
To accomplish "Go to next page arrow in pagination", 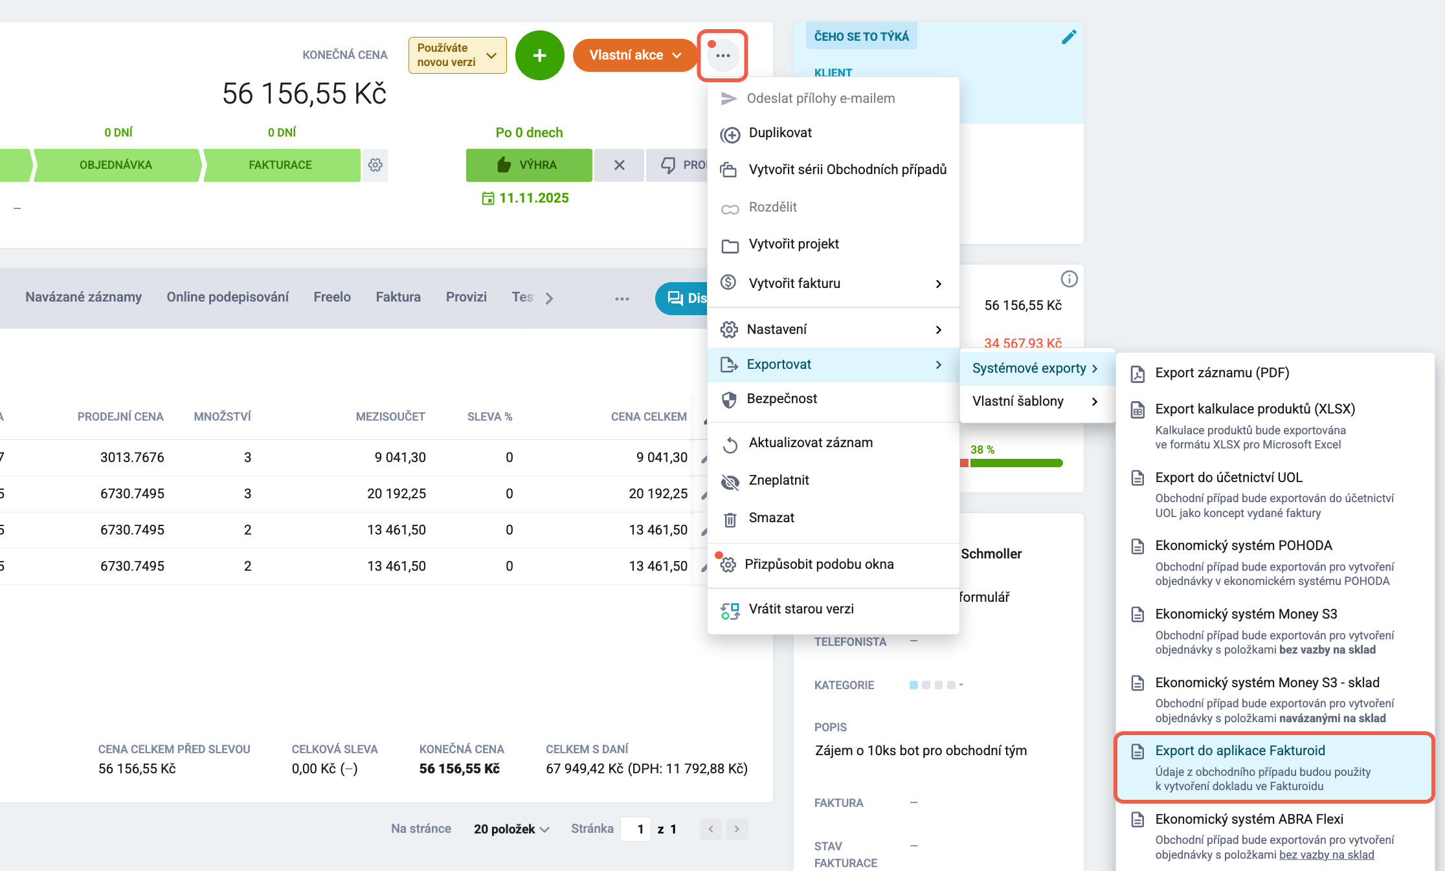I will 737,829.
